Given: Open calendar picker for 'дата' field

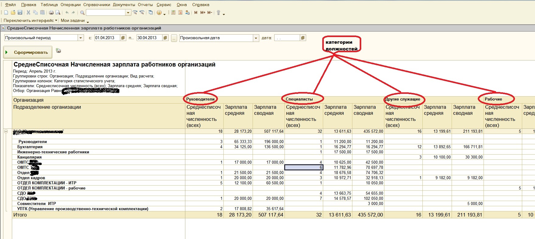Looking at the screenshot, I should [302, 38].
